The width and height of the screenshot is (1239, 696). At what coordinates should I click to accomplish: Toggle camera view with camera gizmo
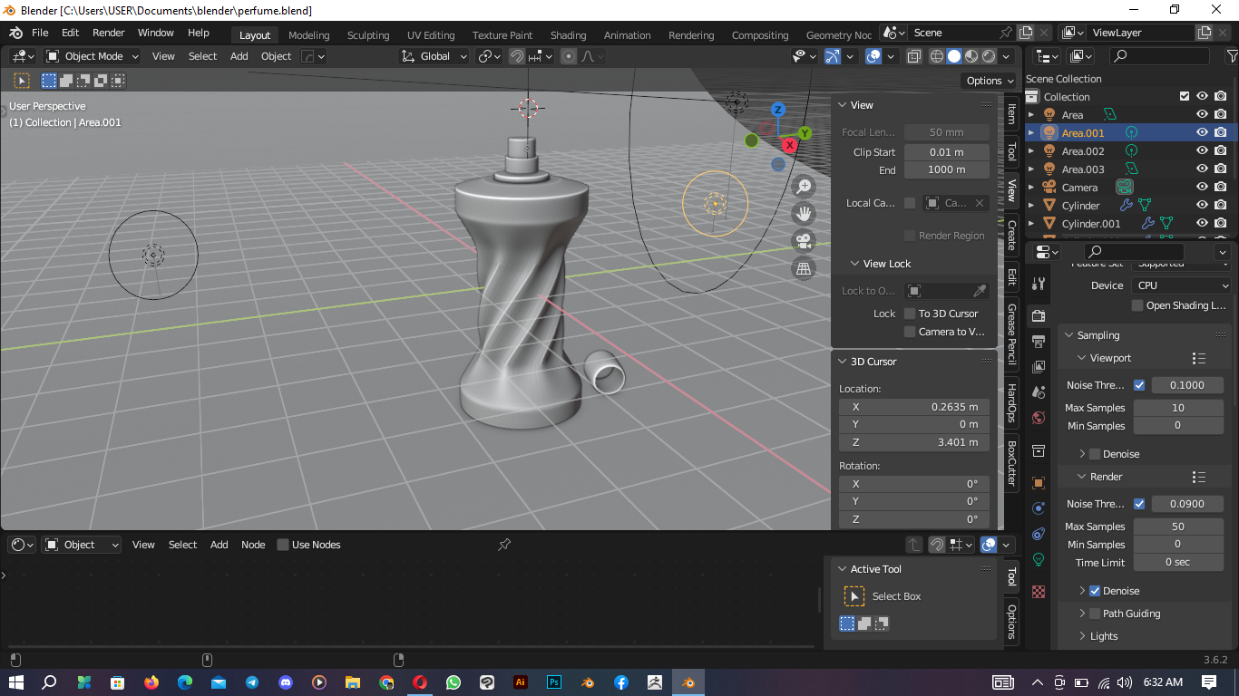pos(803,241)
